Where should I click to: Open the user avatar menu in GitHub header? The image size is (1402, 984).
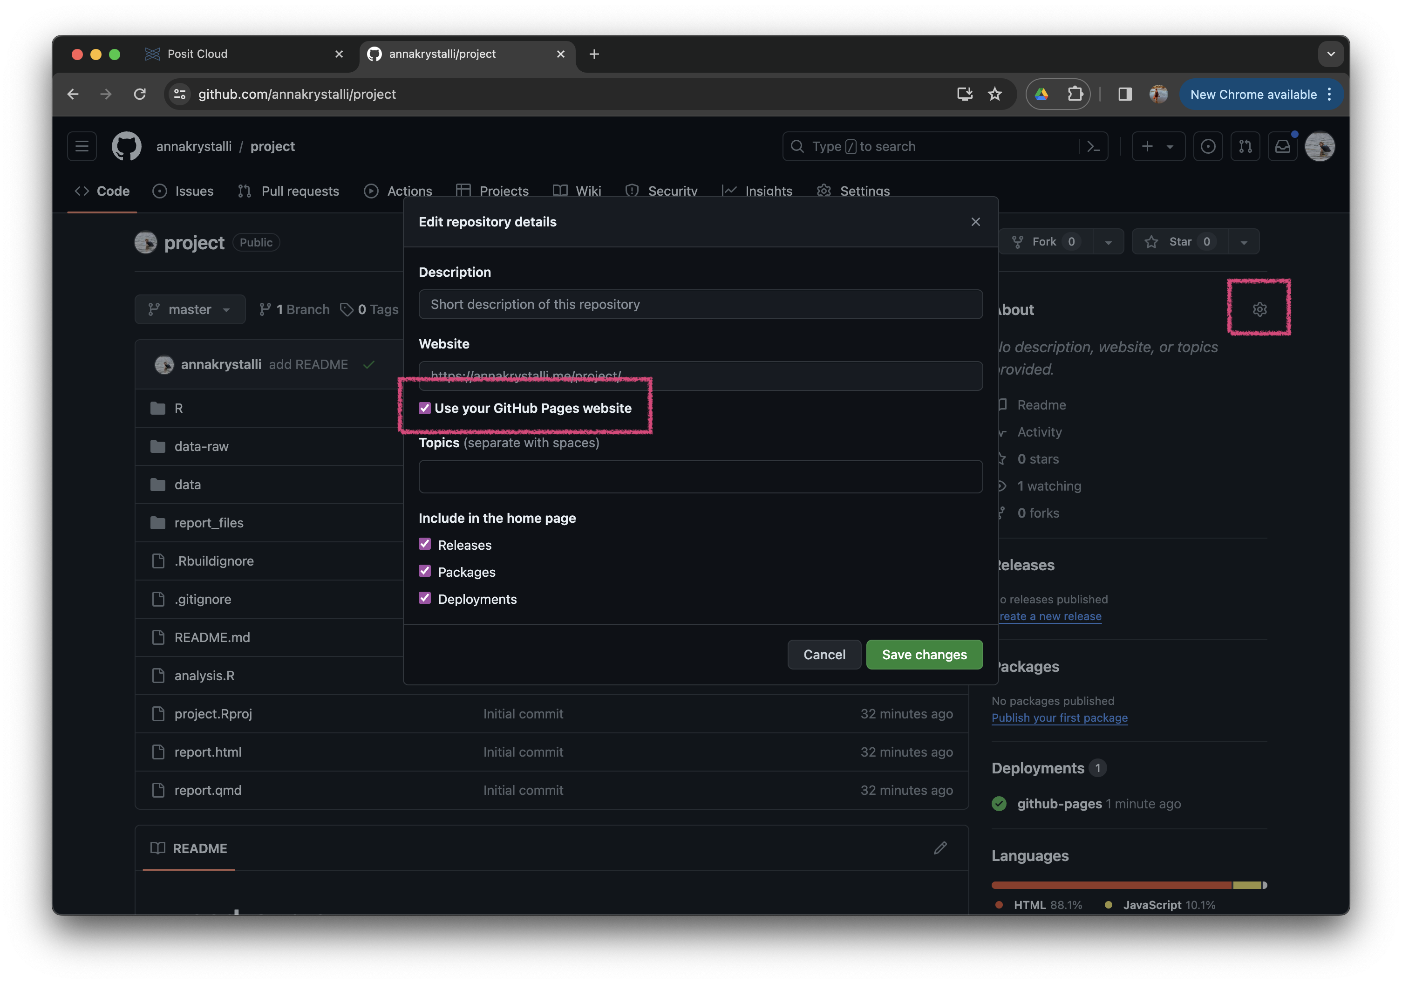(x=1320, y=147)
